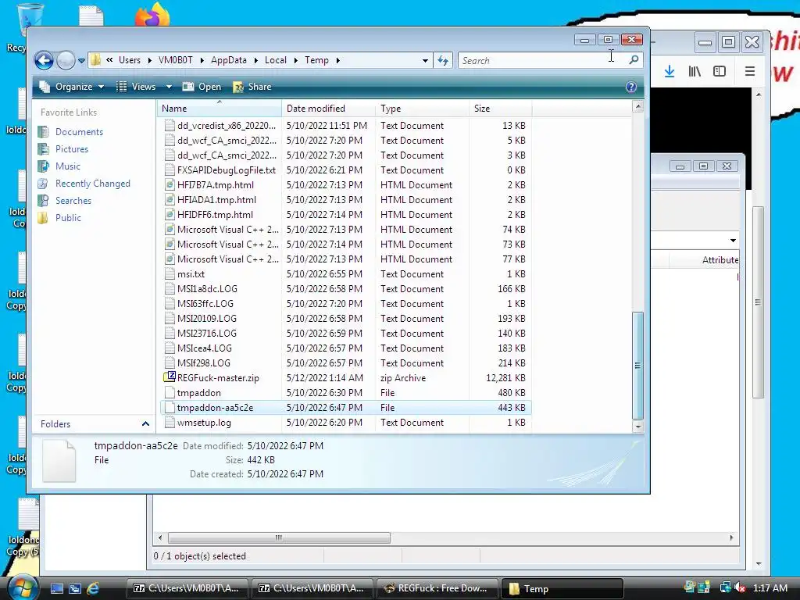Toggle Firefox sidebar icon
The width and height of the screenshot is (800, 600).
pos(720,71)
